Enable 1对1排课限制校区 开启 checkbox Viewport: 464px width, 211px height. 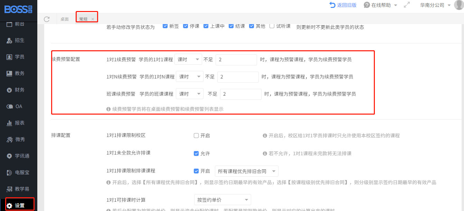[196, 136]
